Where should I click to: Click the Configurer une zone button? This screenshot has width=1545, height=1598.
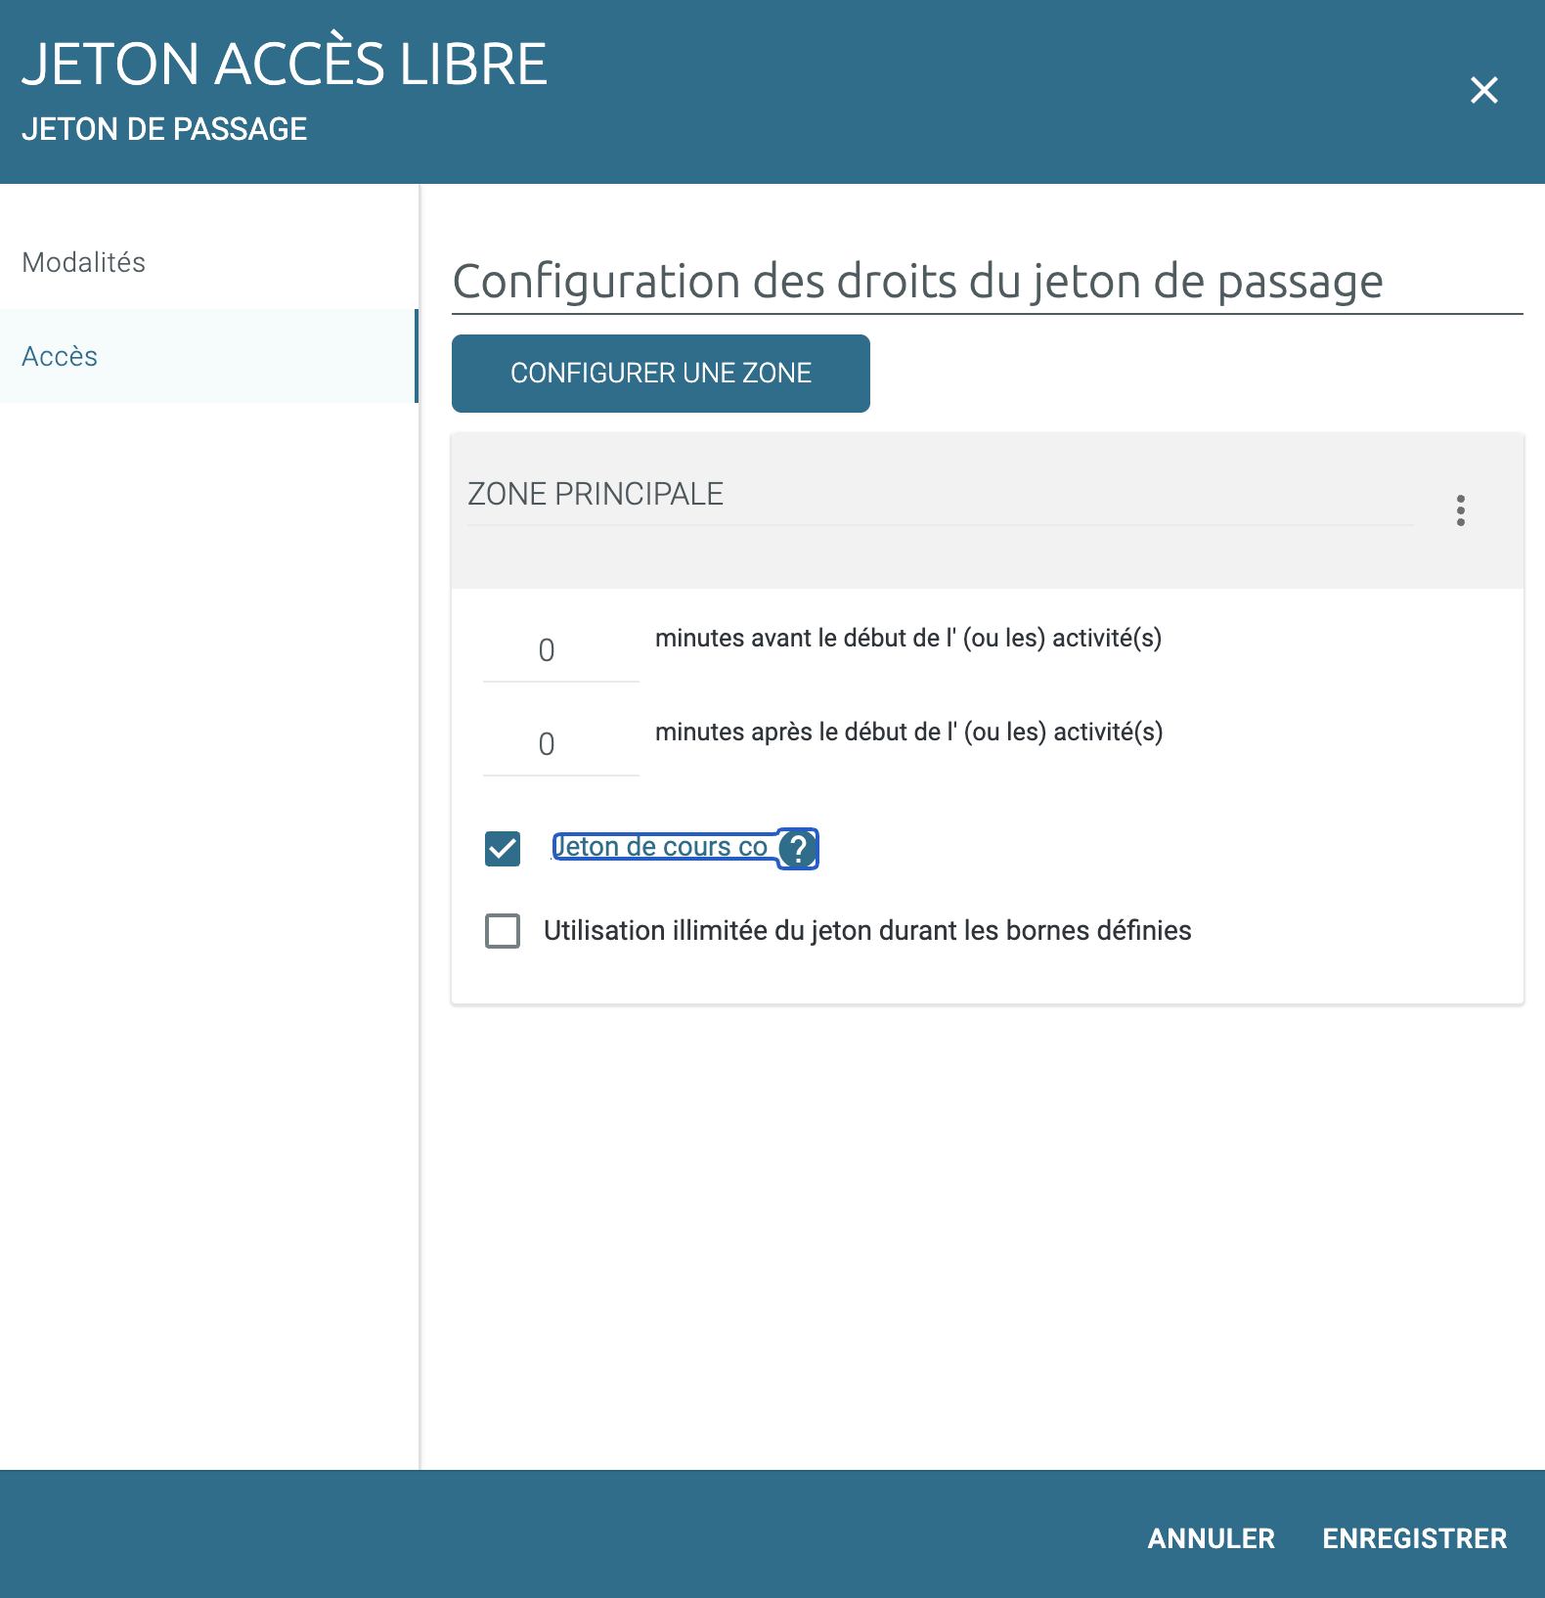click(x=660, y=374)
